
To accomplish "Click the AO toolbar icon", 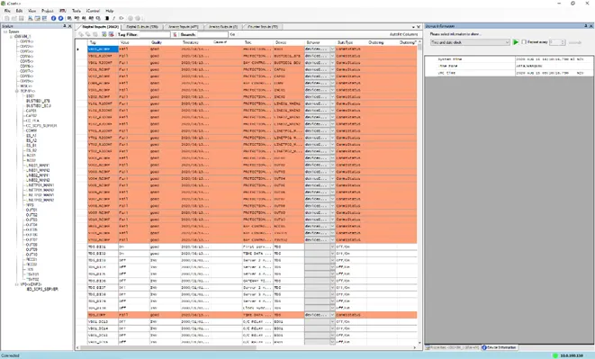I will click(x=91, y=18).
